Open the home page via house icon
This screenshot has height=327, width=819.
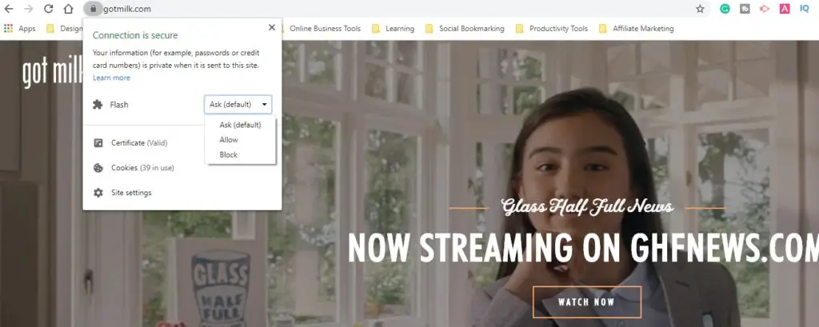point(69,9)
